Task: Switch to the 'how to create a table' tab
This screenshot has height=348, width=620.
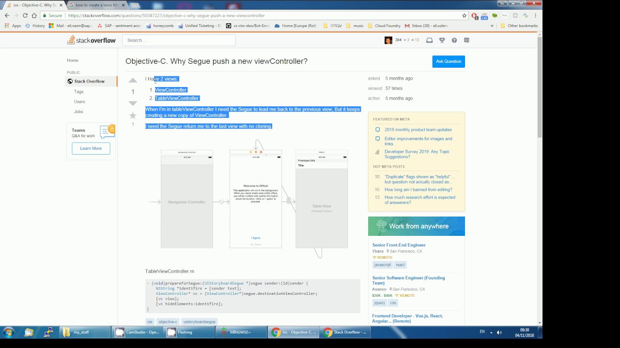Action: (x=97, y=5)
